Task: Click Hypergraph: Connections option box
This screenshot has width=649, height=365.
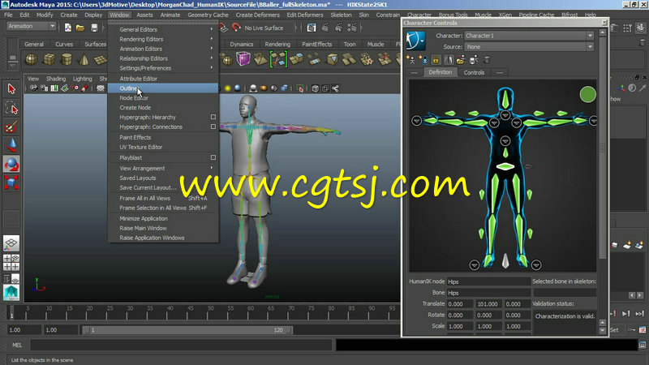Action: (x=213, y=127)
